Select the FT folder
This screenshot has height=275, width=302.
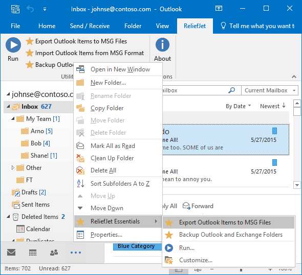(x=29, y=180)
